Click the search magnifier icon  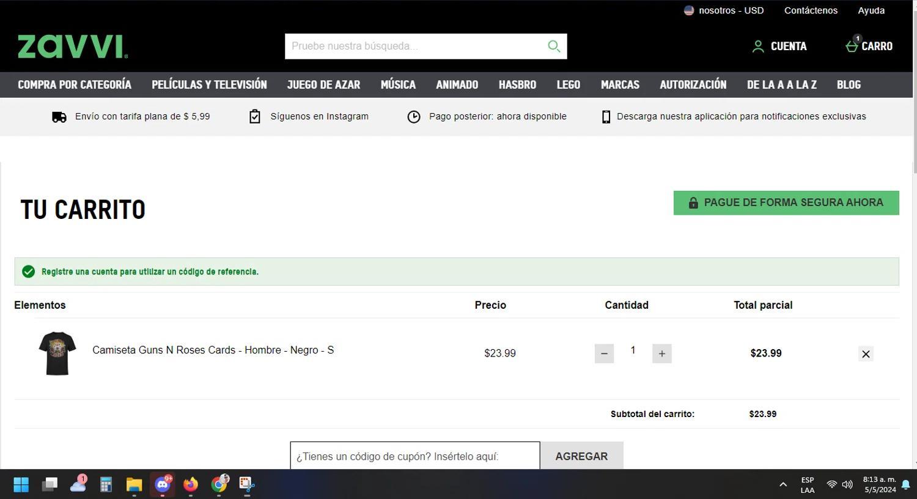pyautogui.click(x=554, y=46)
